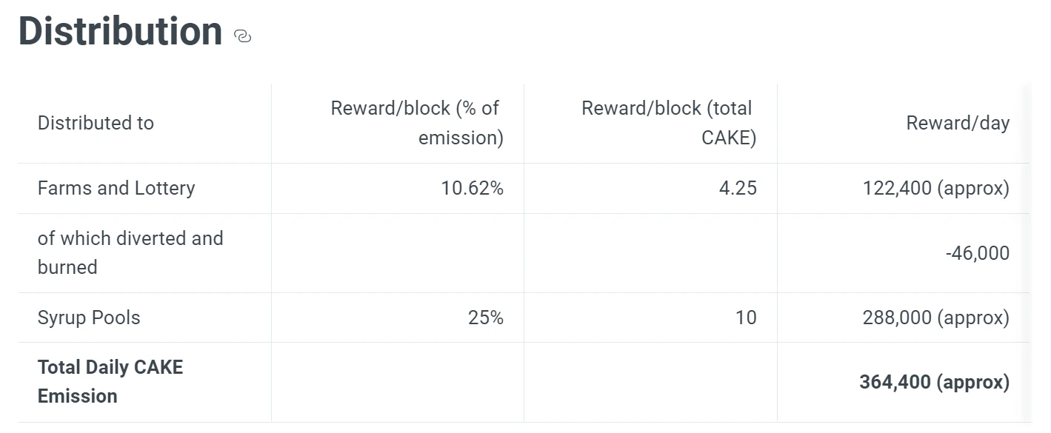Select the 'Distributed to' column header
Image resolution: width=1051 pixels, height=433 pixels.
pyautogui.click(x=96, y=123)
